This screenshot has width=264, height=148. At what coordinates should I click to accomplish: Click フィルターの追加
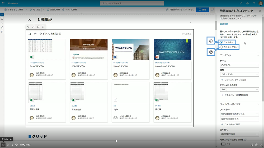[x=230, y=124]
